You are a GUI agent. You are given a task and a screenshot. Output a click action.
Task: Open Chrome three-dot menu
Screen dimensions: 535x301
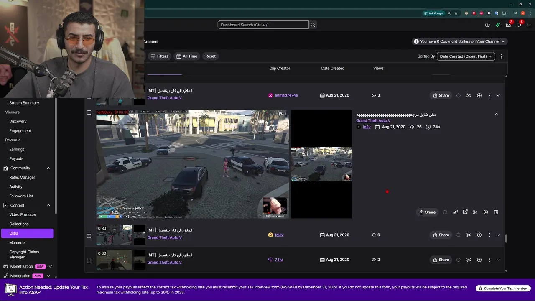530,13
